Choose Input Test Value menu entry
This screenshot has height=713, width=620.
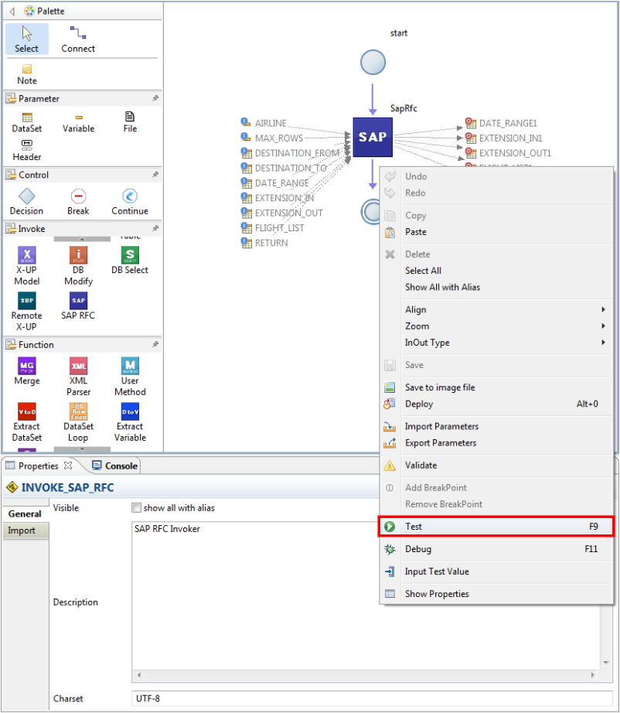pos(496,571)
